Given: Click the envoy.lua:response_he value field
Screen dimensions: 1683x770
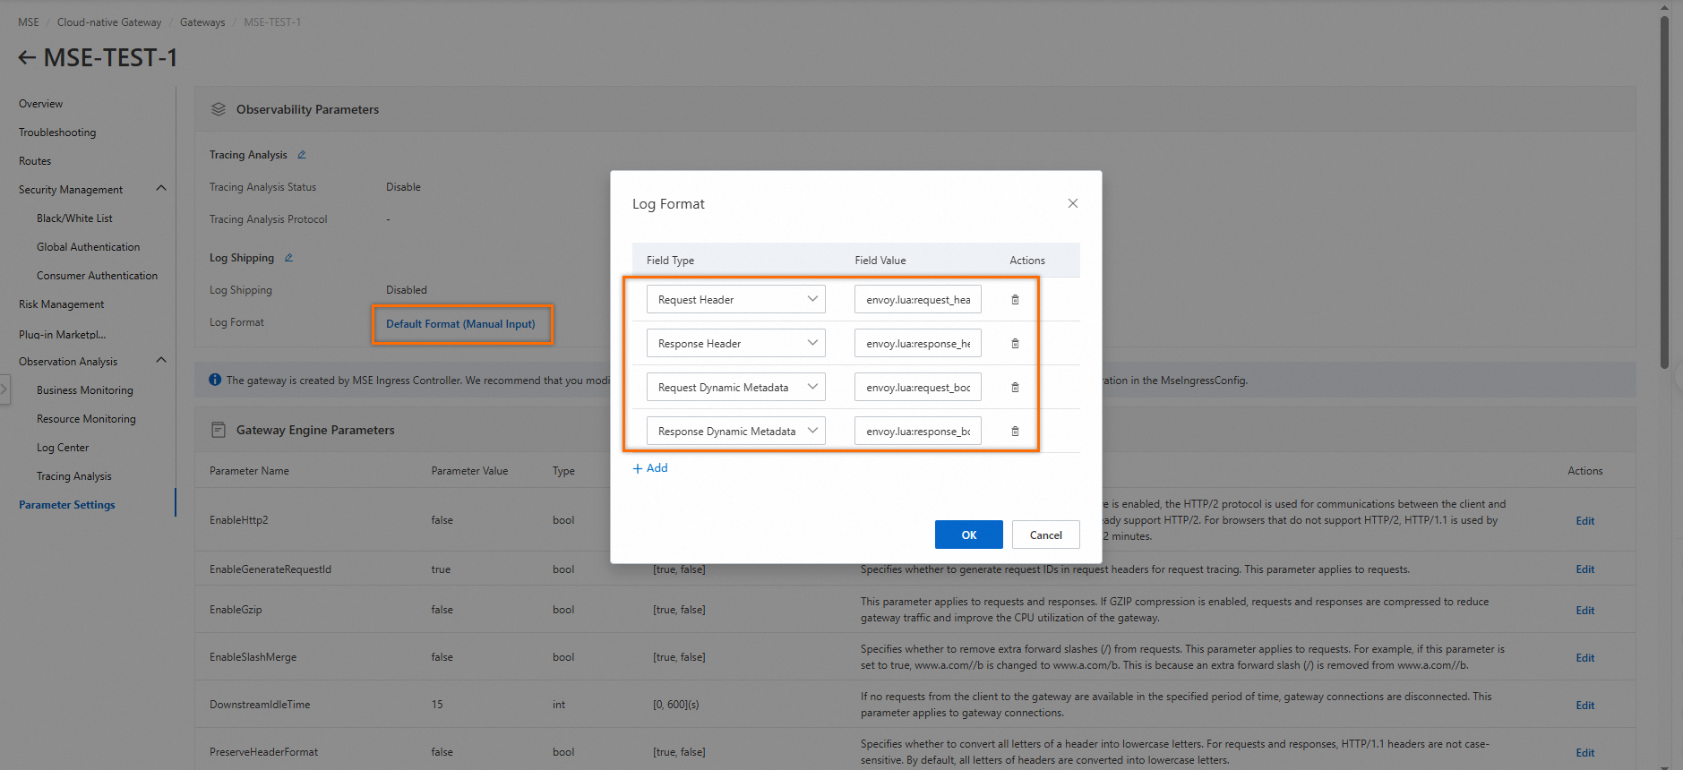Looking at the screenshot, I should 918,343.
